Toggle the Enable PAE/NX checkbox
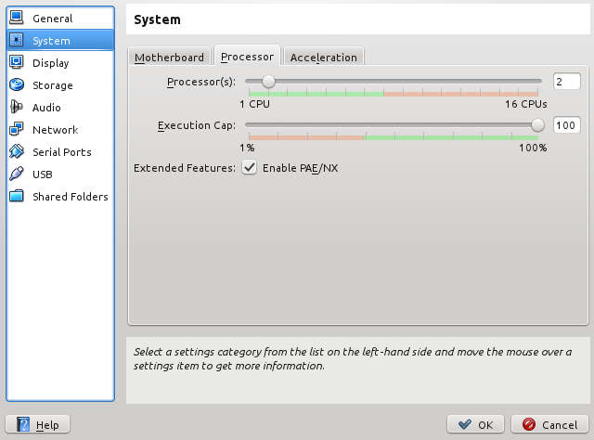The height and width of the screenshot is (440, 594). coord(250,167)
